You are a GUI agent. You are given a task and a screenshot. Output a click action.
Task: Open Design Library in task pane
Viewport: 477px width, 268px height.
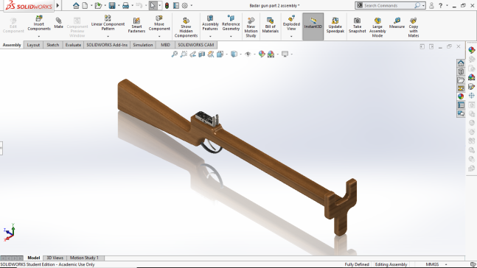coord(461,71)
